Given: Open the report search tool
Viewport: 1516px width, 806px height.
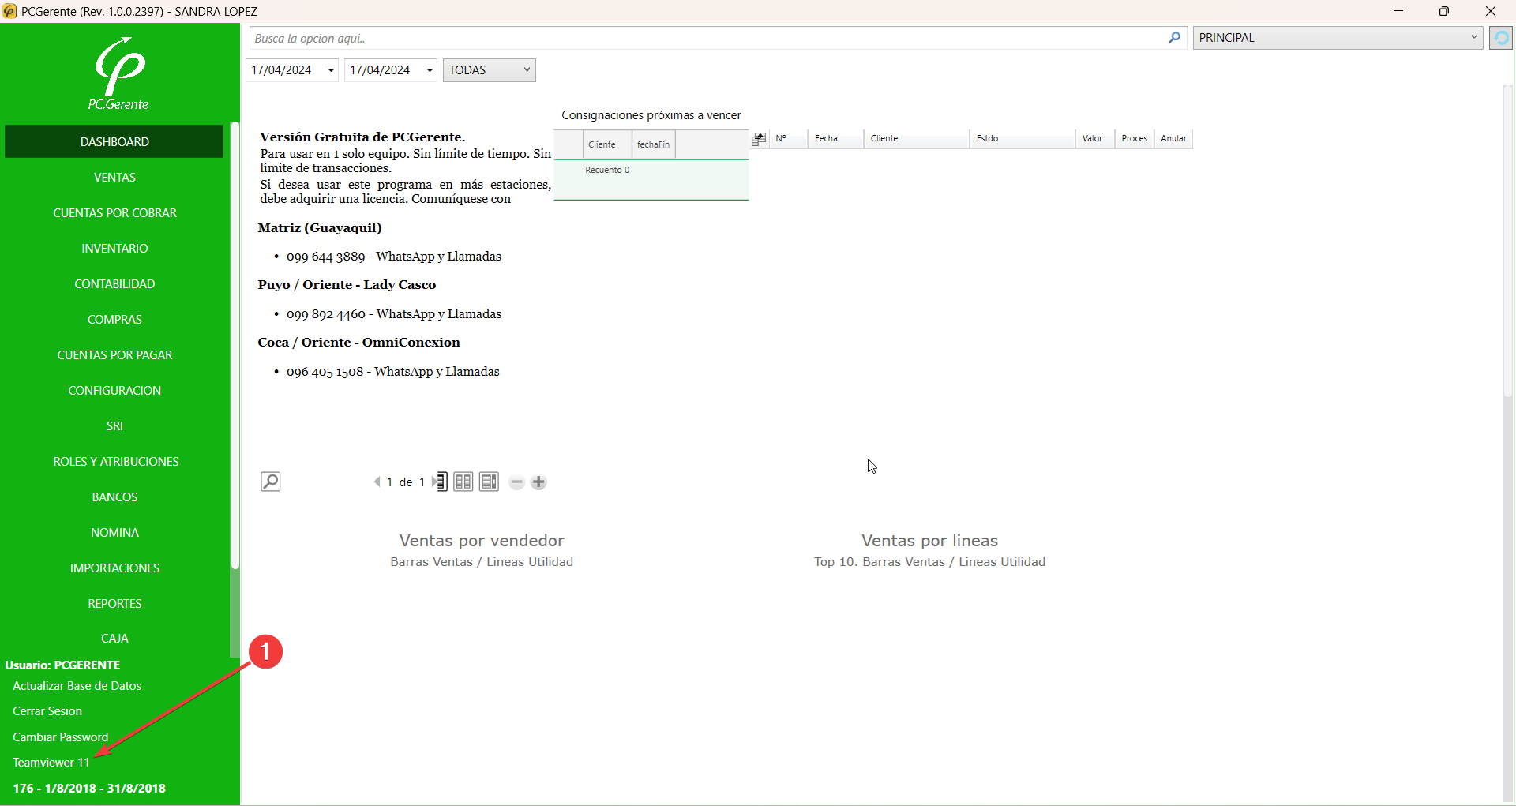Looking at the screenshot, I should click(271, 481).
